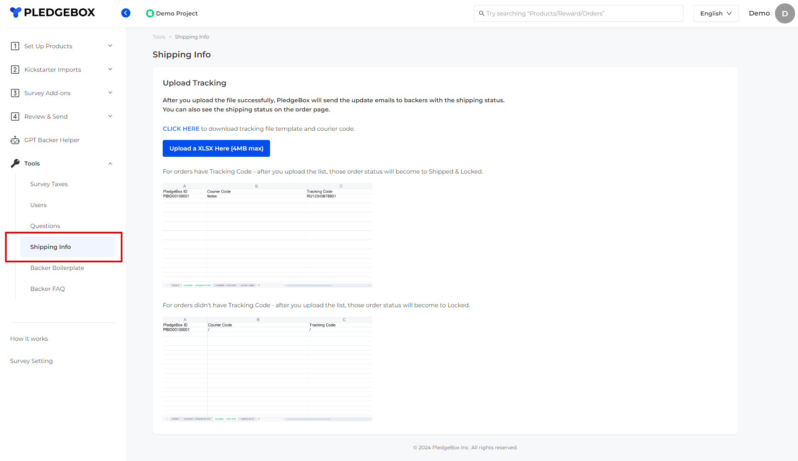Click the step 4 number icon

[15, 117]
